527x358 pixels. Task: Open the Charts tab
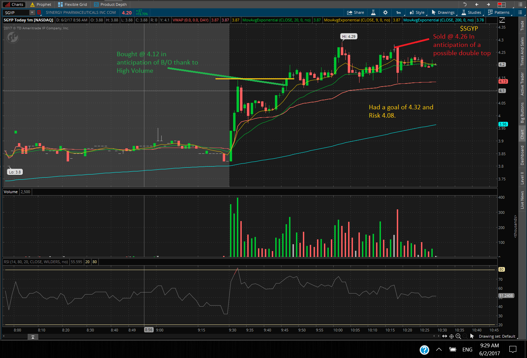pos(14,4)
